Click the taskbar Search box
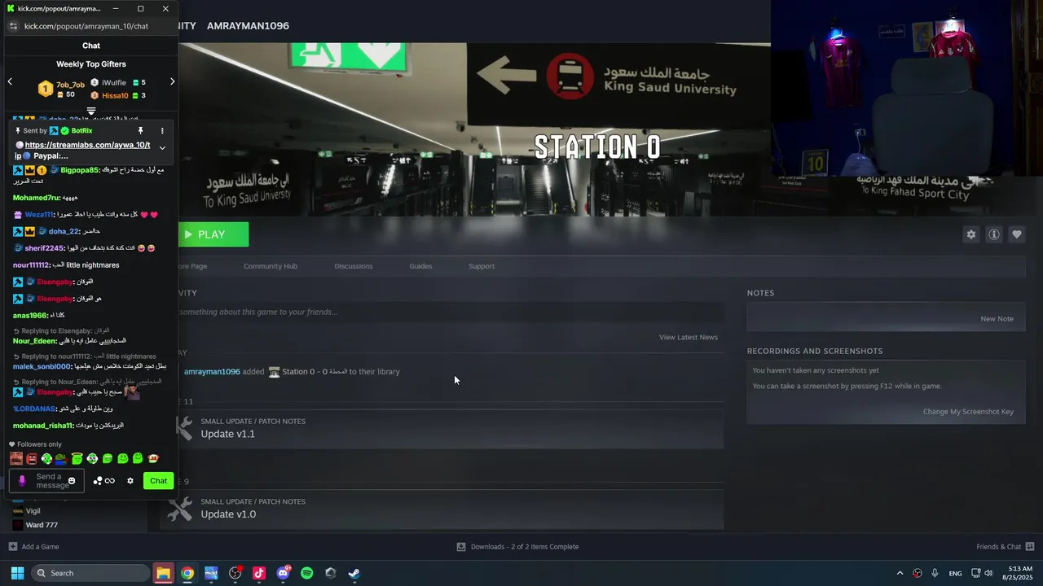The width and height of the screenshot is (1043, 586). 90,573
